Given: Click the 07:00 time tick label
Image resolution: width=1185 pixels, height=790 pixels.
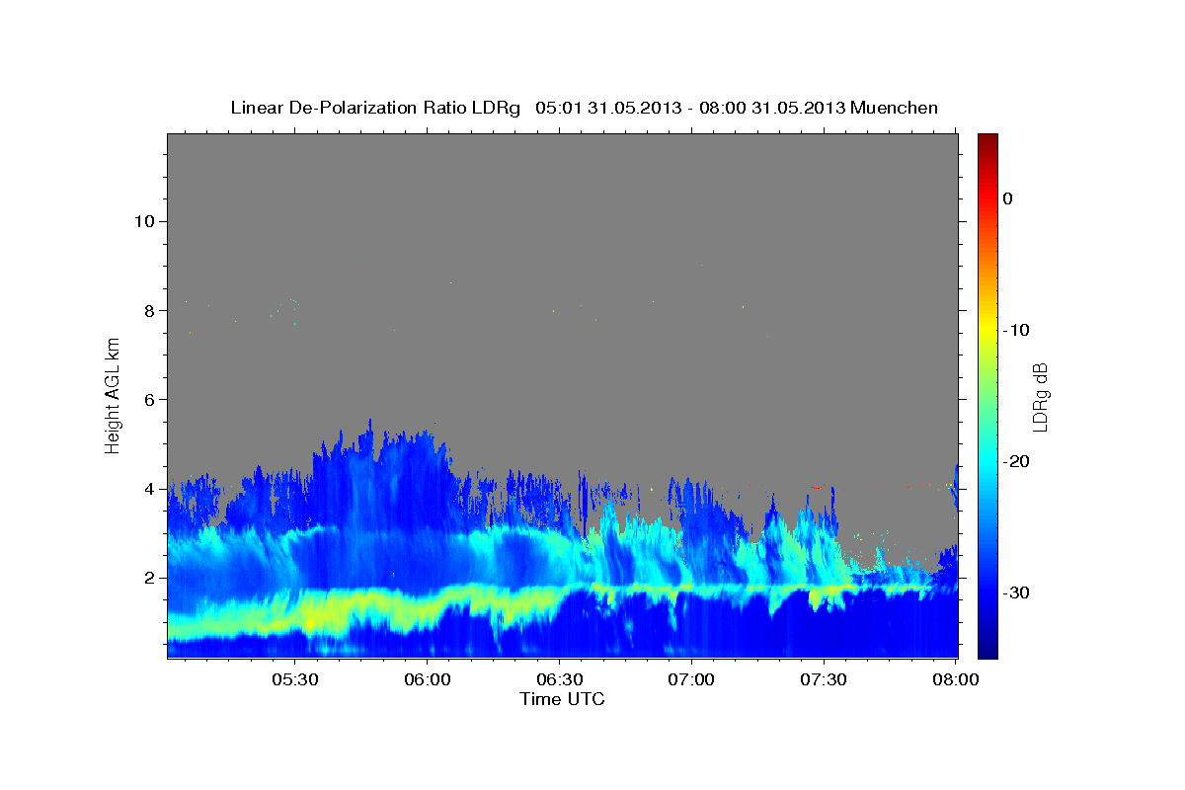Looking at the screenshot, I should coord(691,680).
